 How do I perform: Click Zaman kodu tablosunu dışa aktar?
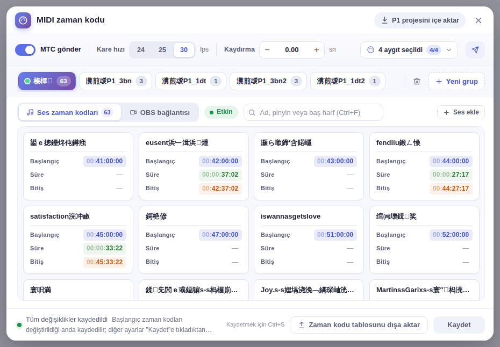pyautogui.click(x=359, y=325)
